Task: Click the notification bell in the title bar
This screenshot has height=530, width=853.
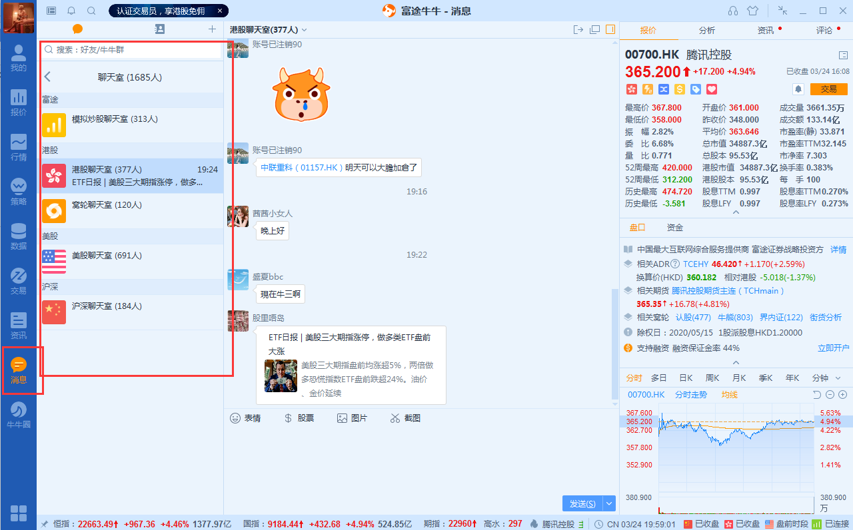Action: pyautogui.click(x=71, y=11)
